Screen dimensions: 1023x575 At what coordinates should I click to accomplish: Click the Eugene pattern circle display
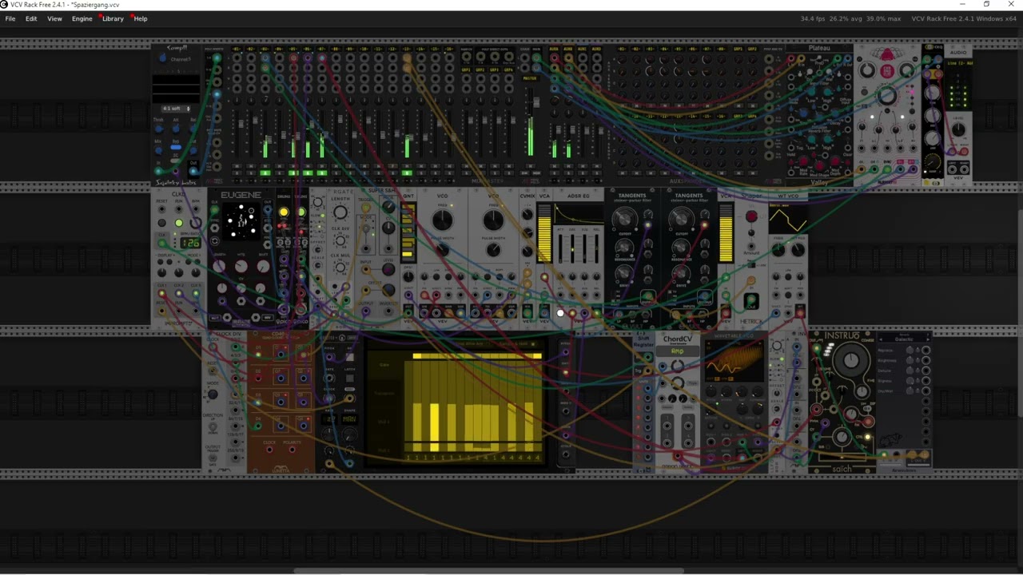[241, 221]
